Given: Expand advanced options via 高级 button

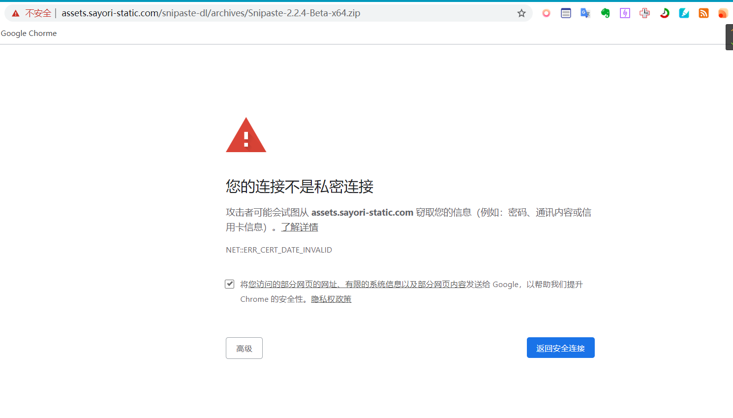Looking at the screenshot, I should click(x=244, y=348).
